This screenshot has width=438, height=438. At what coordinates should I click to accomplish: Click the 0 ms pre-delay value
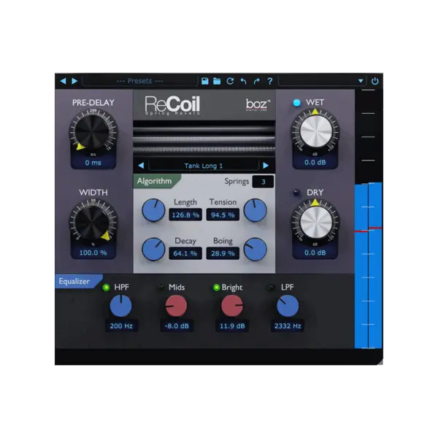point(93,163)
